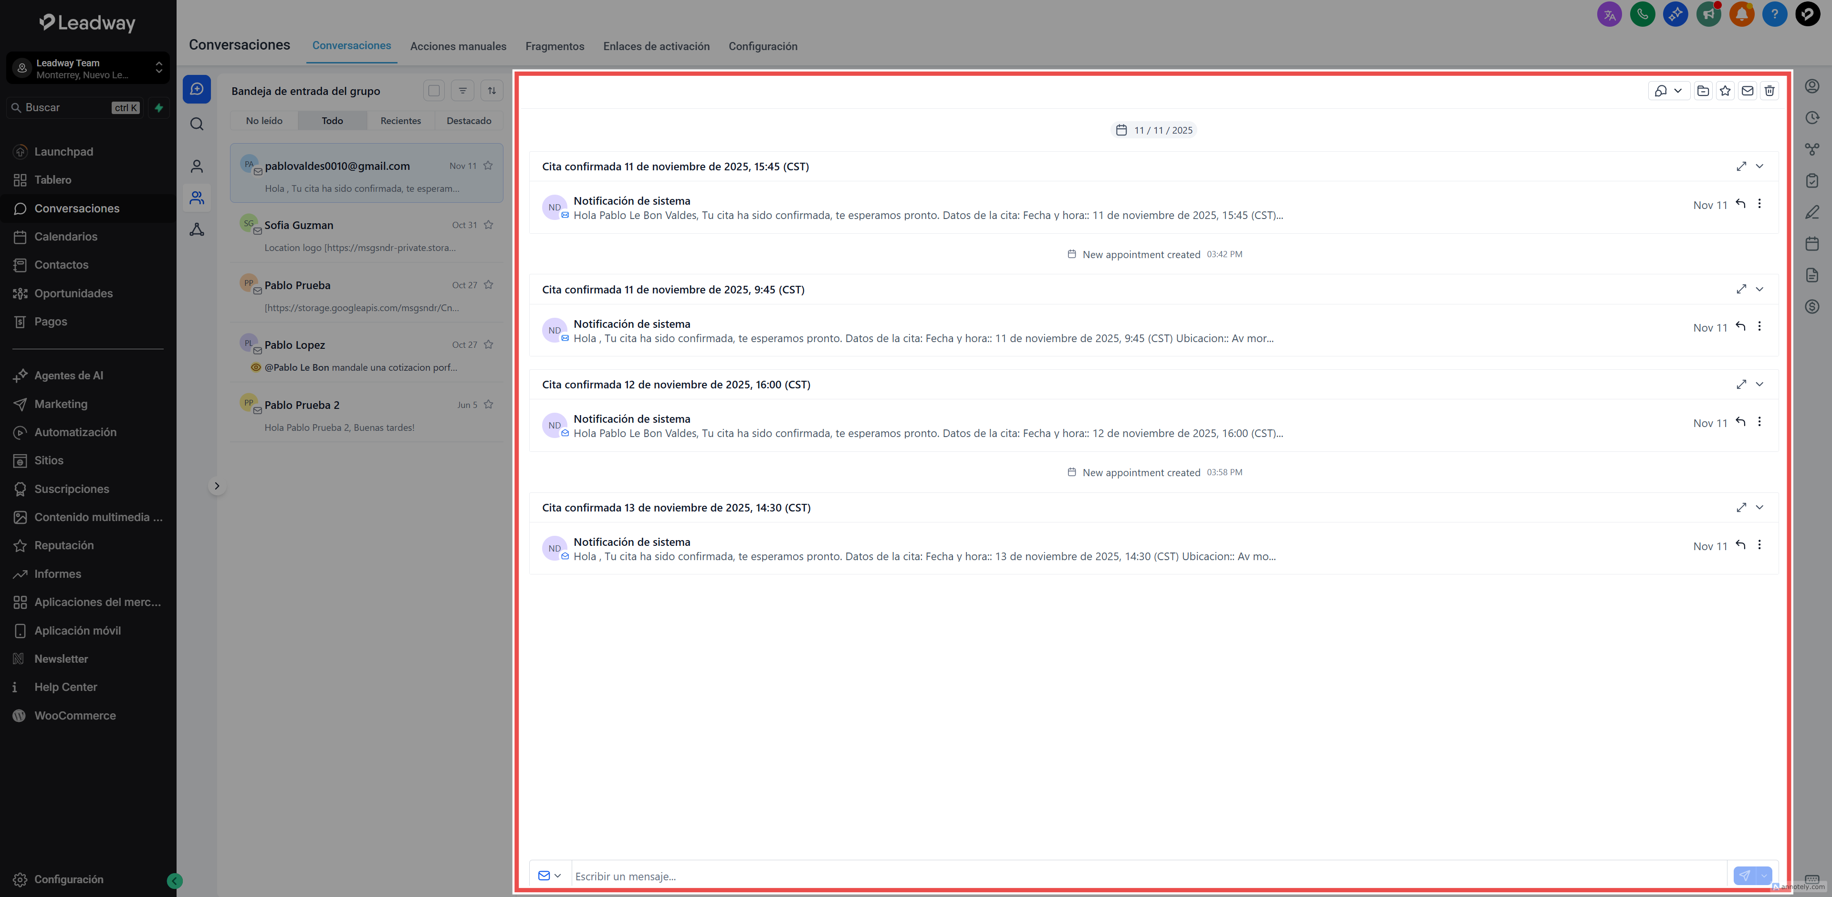Star the current conversation in the header
The height and width of the screenshot is (897, 1832).
point(1725,90)
